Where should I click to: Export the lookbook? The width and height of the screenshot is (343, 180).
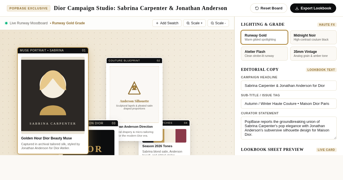(x=313, y=8)
